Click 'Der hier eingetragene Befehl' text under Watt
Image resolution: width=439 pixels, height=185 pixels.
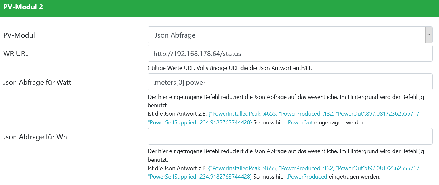coord(181,97)
